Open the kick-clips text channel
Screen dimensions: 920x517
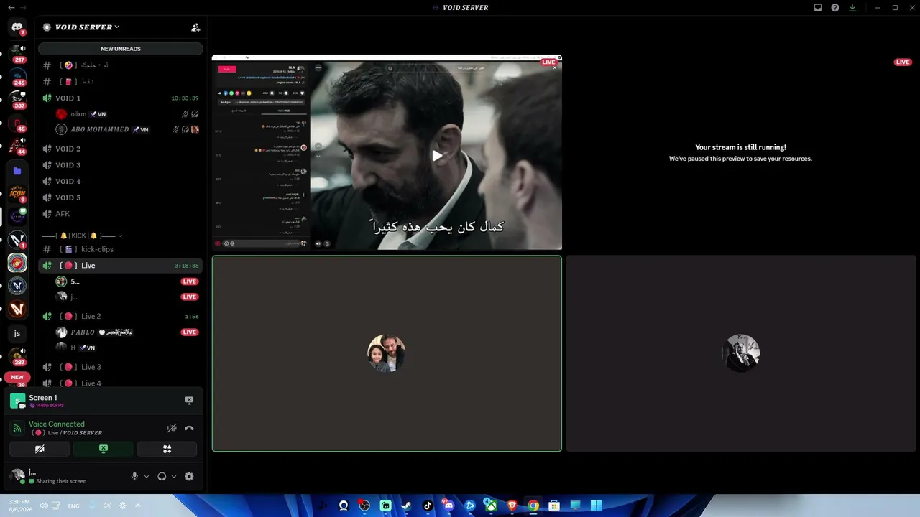coord(120,249)
